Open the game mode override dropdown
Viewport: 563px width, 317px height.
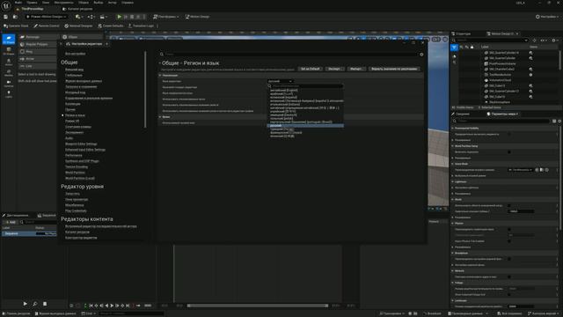pos(521,170)
